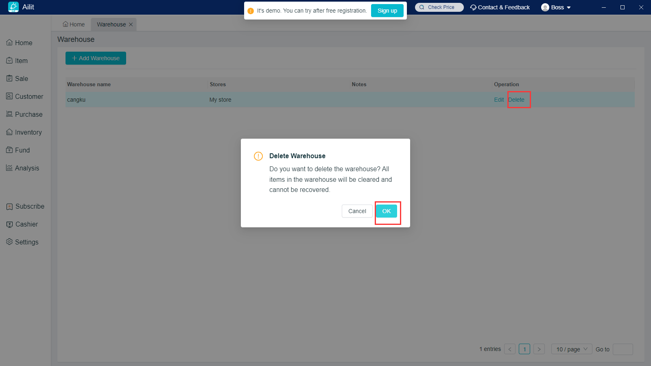Click the Check Price search box
Screen dimensions: 651x366
(x=439, y=7)
